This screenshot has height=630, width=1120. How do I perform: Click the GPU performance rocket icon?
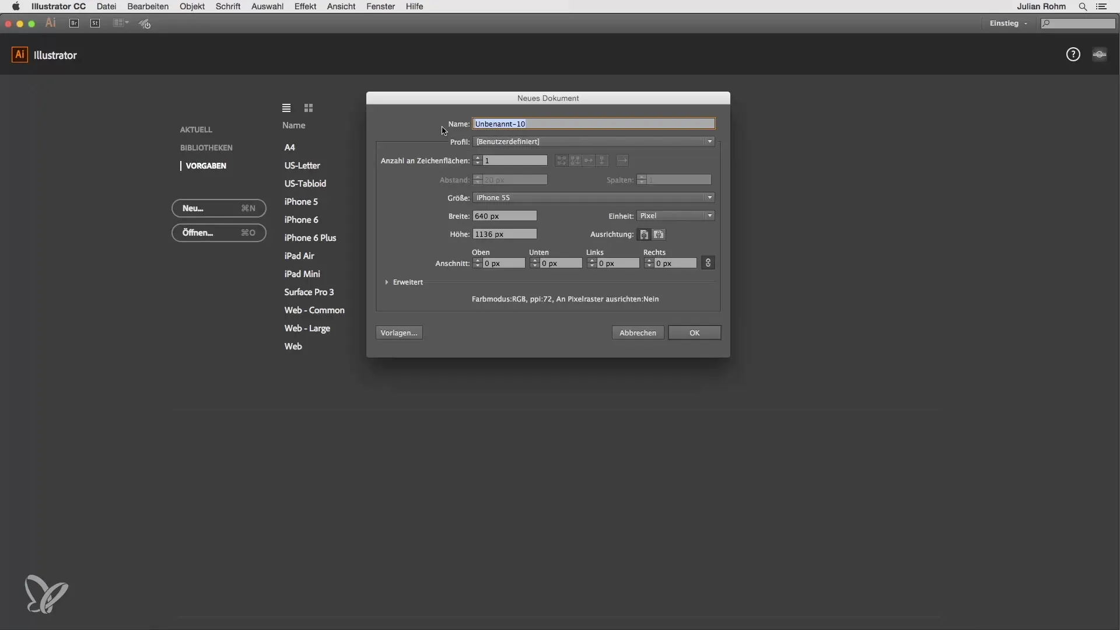[x=145, y=24]
